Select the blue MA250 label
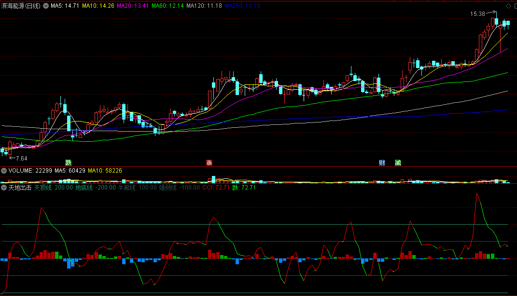This screenshot has width=517, height=296. pos(242,6)
